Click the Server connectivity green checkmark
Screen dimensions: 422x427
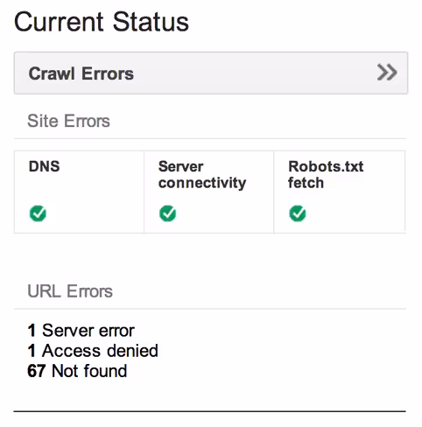[x=167, y=213]
